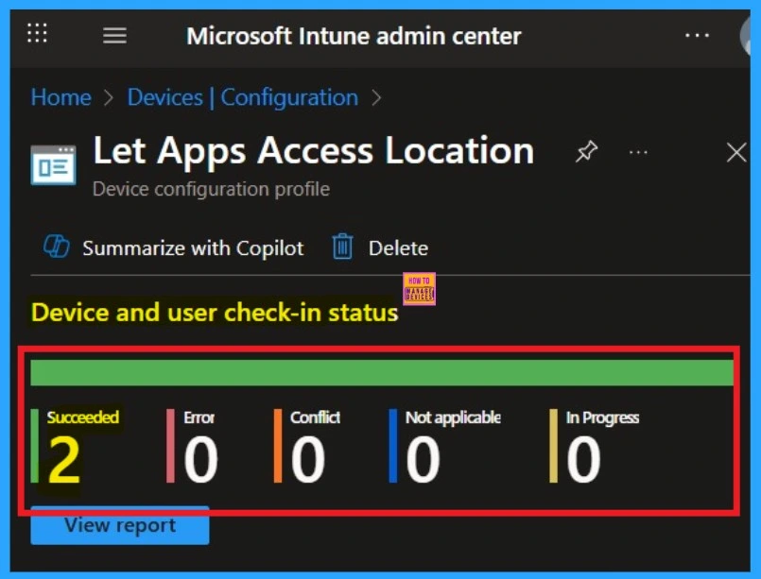This screenshot has height=579, width=761.
Task: Click the HTMD logo watermark
Action: point(419,288)
